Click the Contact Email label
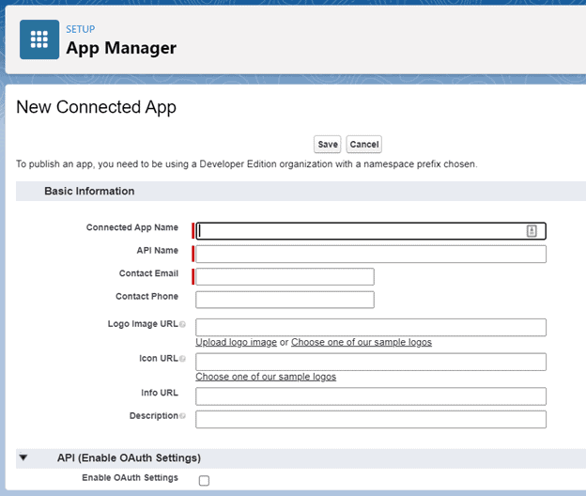 (148, 273)
